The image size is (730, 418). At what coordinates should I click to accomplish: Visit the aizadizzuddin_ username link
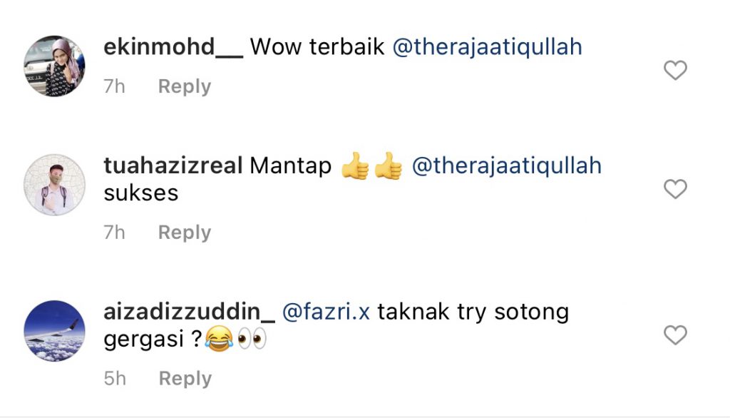(x=190, y=312)
